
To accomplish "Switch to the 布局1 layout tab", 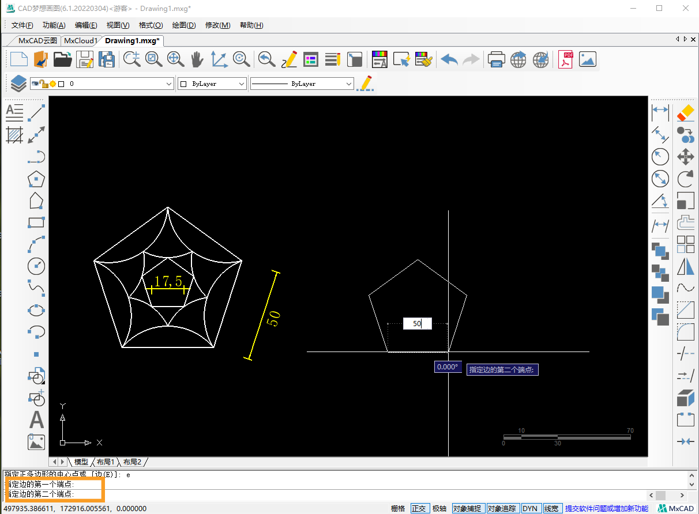I will point(105,462).
